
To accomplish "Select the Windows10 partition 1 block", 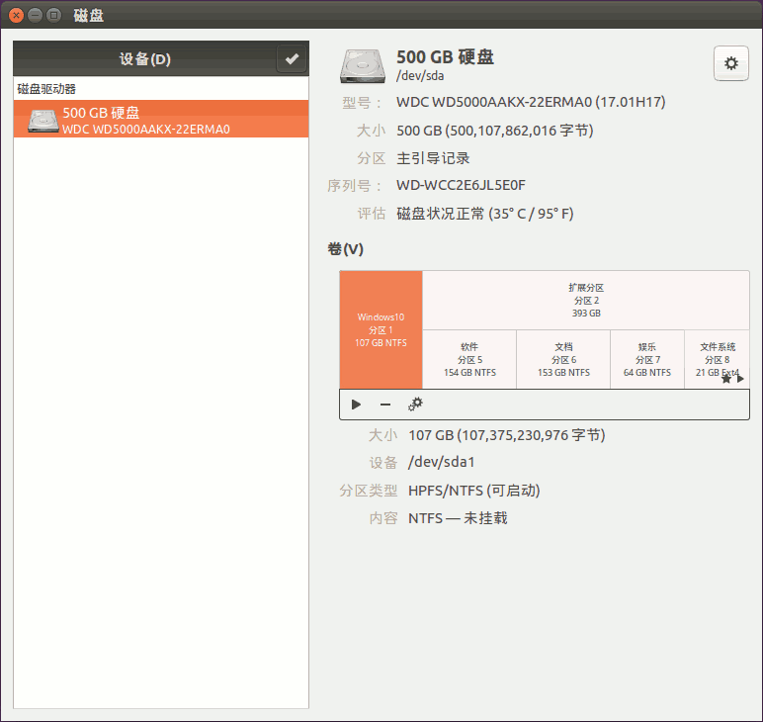I will click(x=381, y=329).
